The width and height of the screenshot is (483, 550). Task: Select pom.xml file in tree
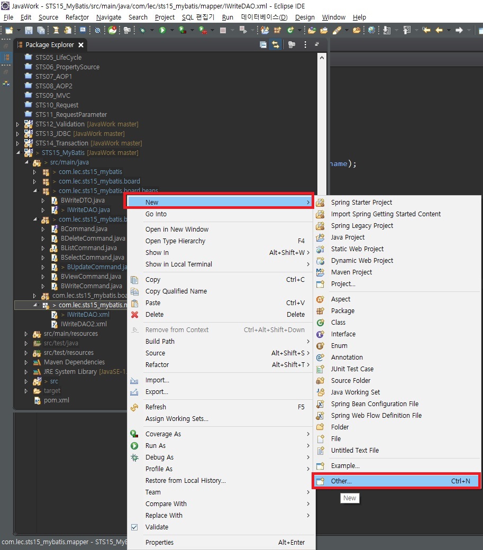[57, 400]
